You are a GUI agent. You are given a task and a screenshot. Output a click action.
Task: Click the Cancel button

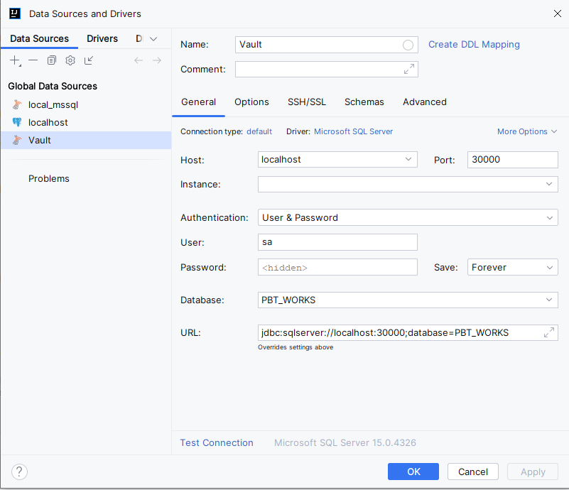pyautogui.click(x=473, y=472)
